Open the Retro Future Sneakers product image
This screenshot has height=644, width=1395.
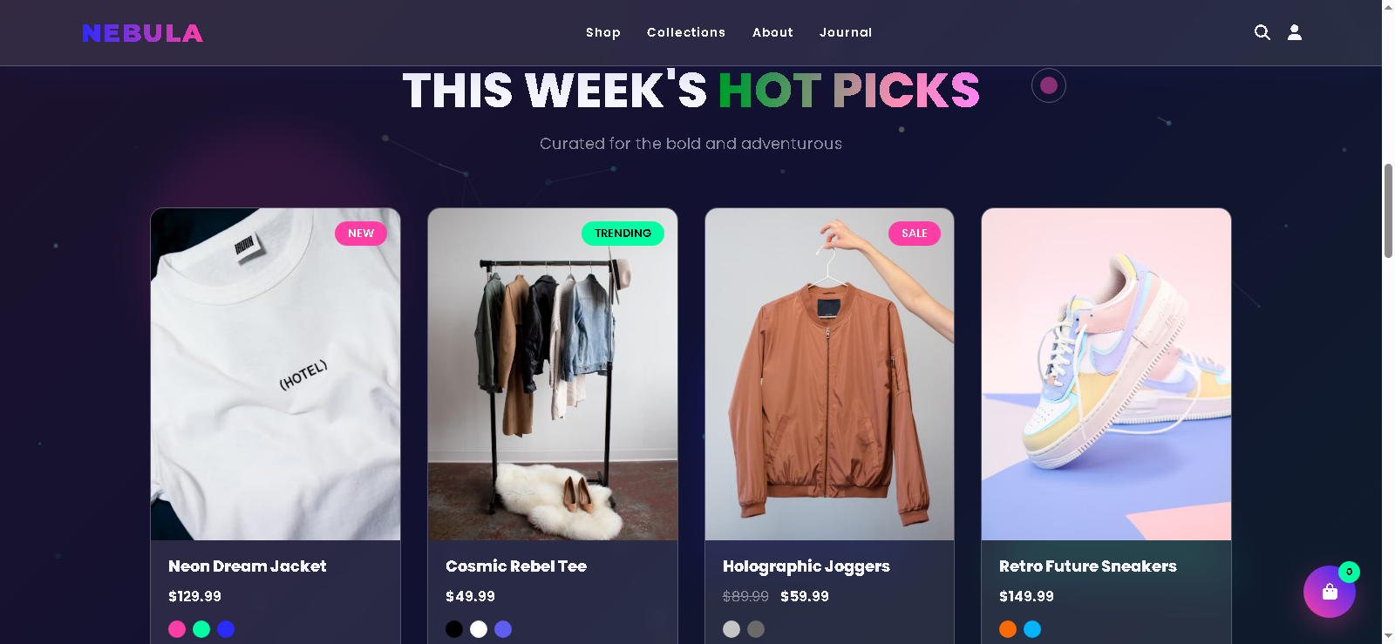(1106, 374)
